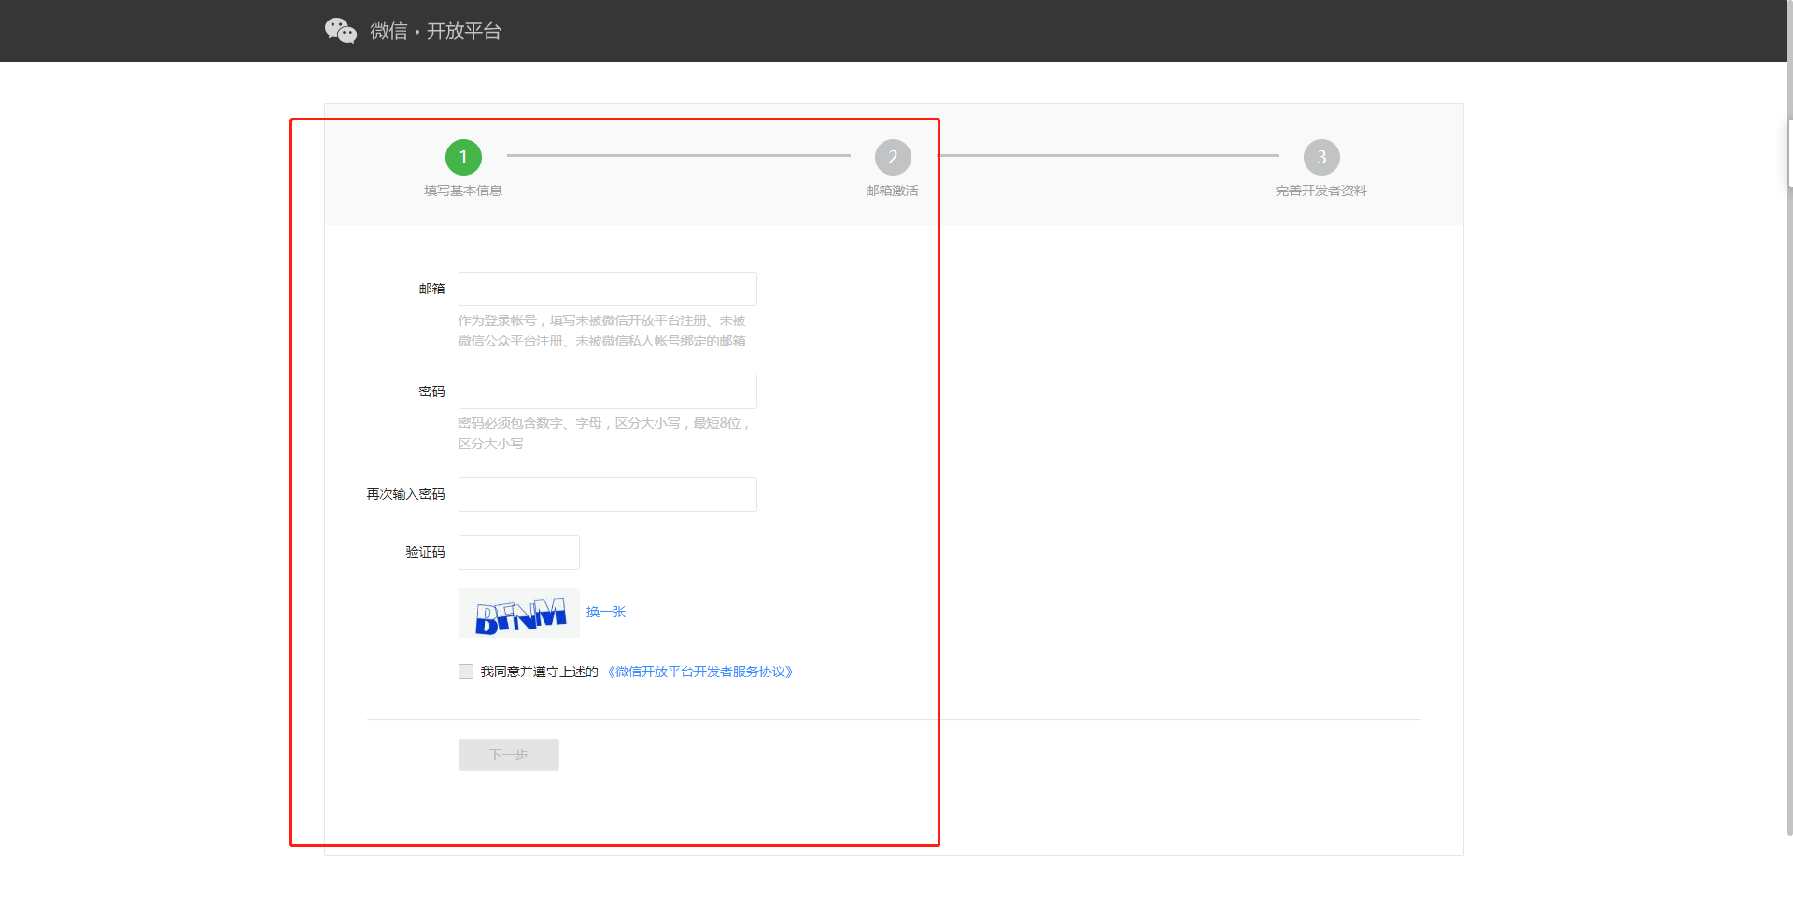The image size is (1793, 905).
Task: Click the 邮箱激活 step label
Action: [892, 191]
